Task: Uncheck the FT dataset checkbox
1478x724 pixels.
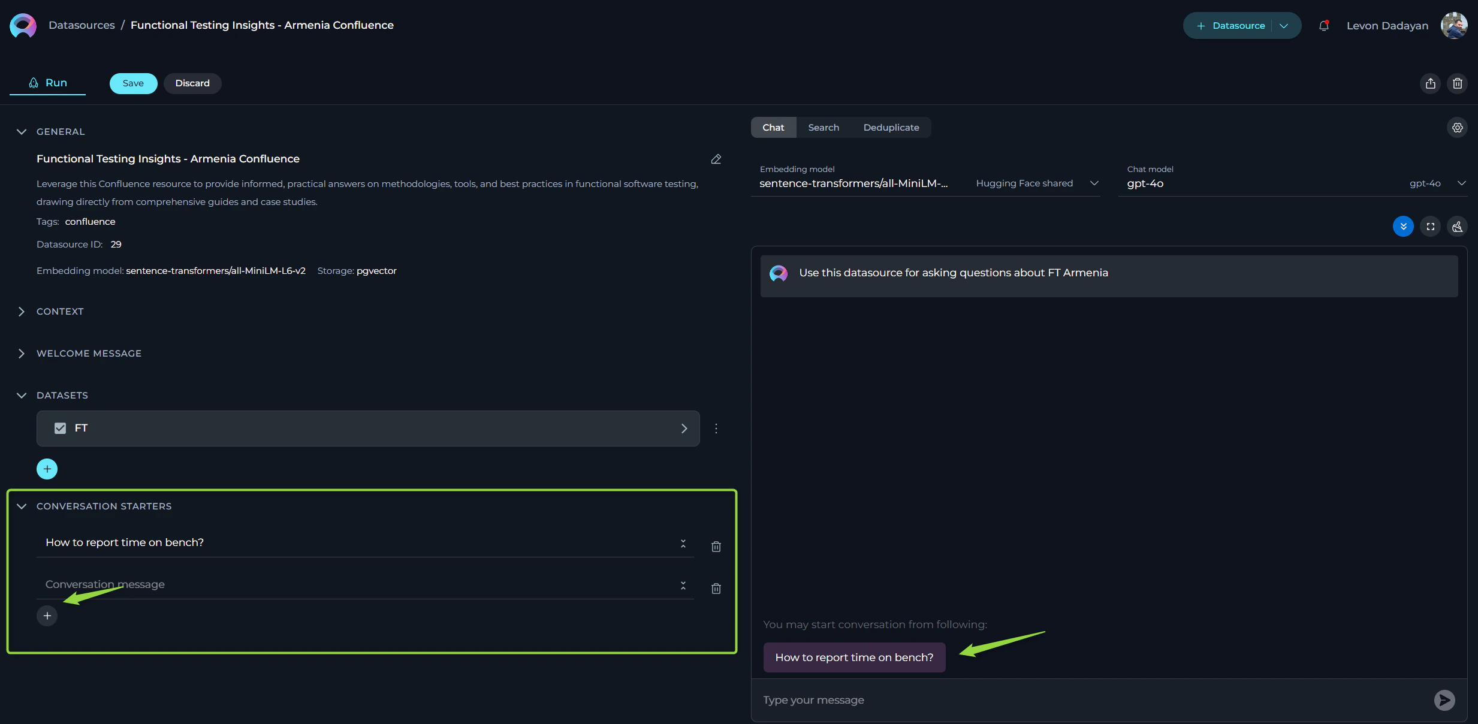Action: pyautogui.click(x=60, y=428)
